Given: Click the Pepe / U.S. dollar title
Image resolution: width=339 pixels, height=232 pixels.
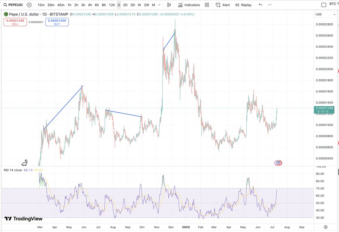Looking at the screenshot, I should click(24, 14).
